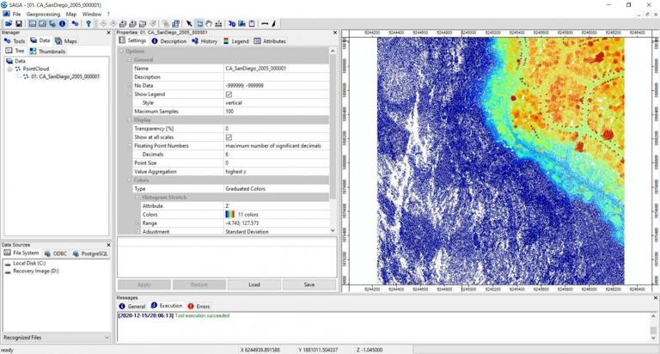Open the Geoprocessing menu

pos(43,14)
